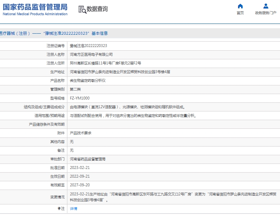
Task: Select management category 第二类
Action: click(75, 89)
